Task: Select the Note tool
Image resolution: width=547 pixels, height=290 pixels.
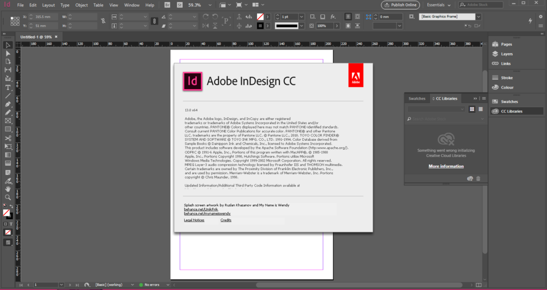Action: (7, 172)
